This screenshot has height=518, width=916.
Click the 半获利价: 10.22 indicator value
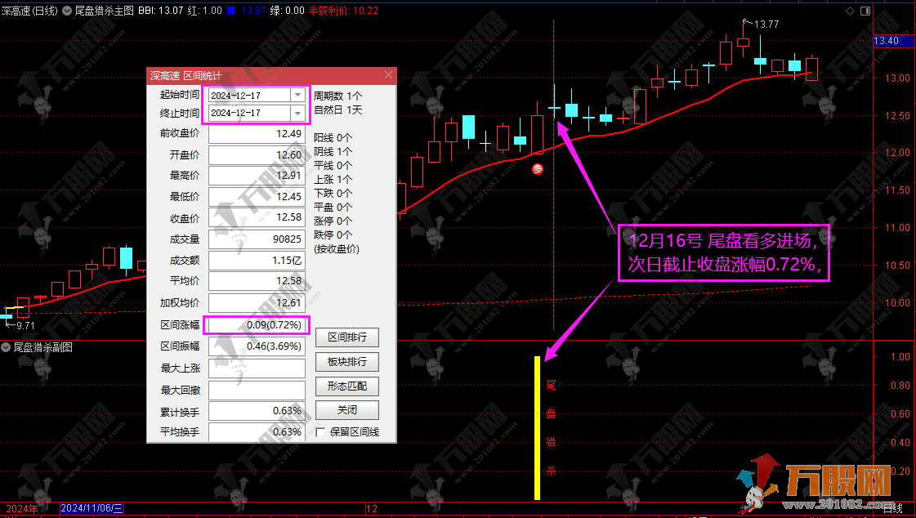point(343,11)
